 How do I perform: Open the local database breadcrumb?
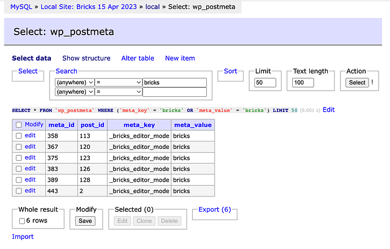click(153, 7)
